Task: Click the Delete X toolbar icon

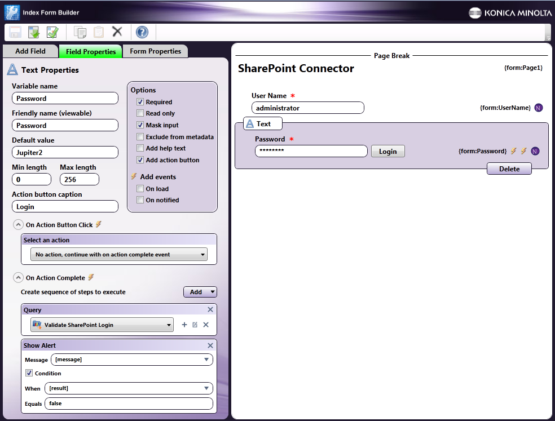Action: 117,32
